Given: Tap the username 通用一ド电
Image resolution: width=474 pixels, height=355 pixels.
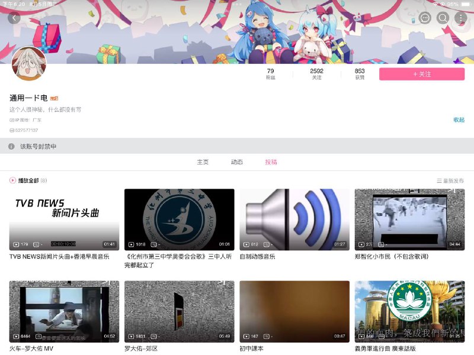Looking at the screenshot, I should point(28,98).
